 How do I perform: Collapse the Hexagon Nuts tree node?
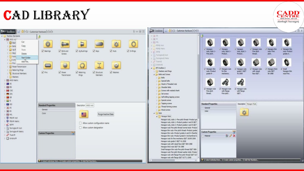(x=157, y=116)
